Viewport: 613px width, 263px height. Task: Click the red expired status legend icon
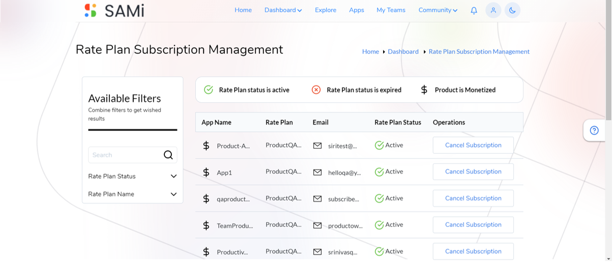pos(316,90)
